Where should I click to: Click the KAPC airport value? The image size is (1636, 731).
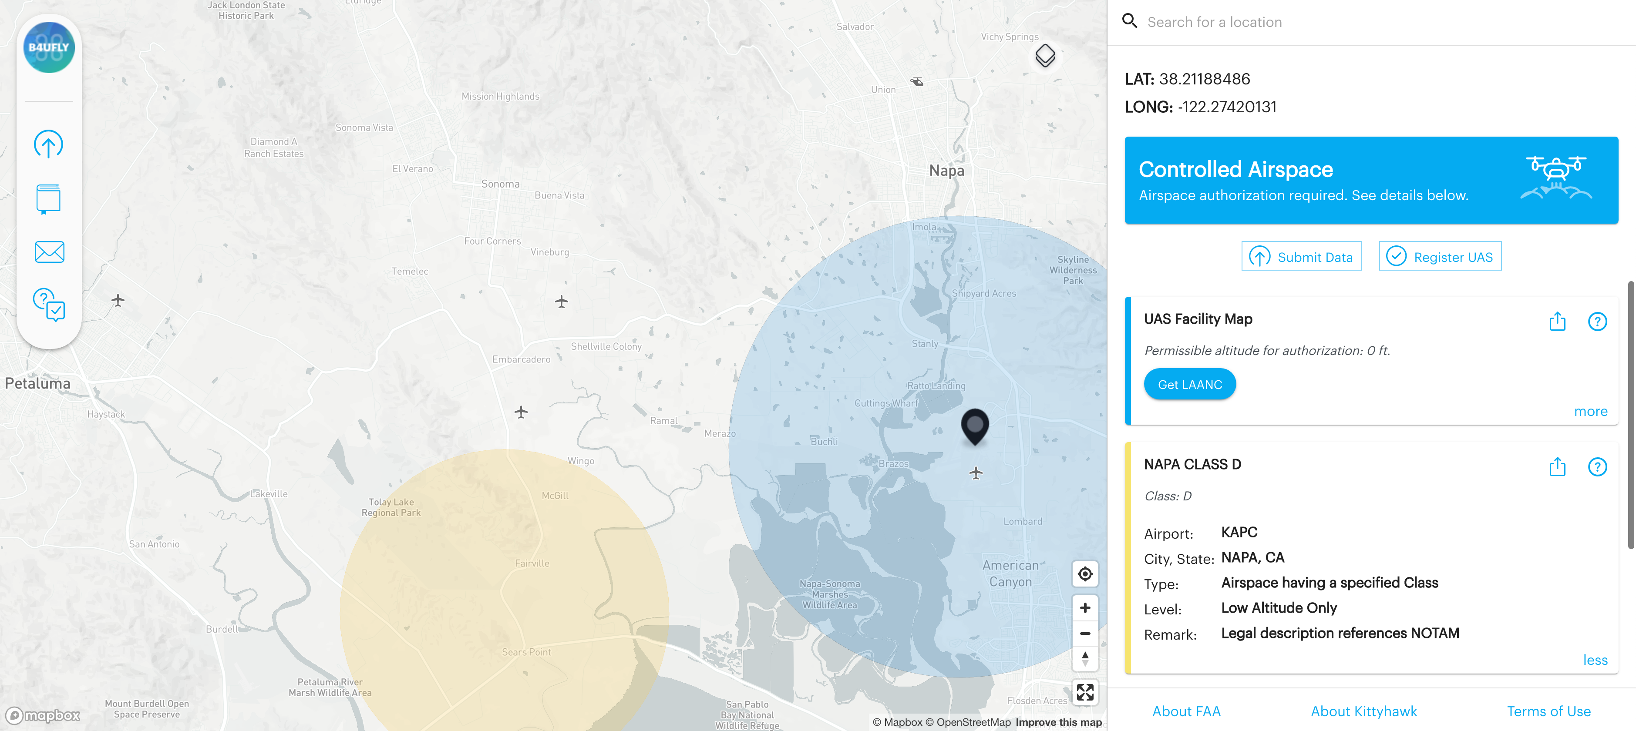coord(1239,532)
